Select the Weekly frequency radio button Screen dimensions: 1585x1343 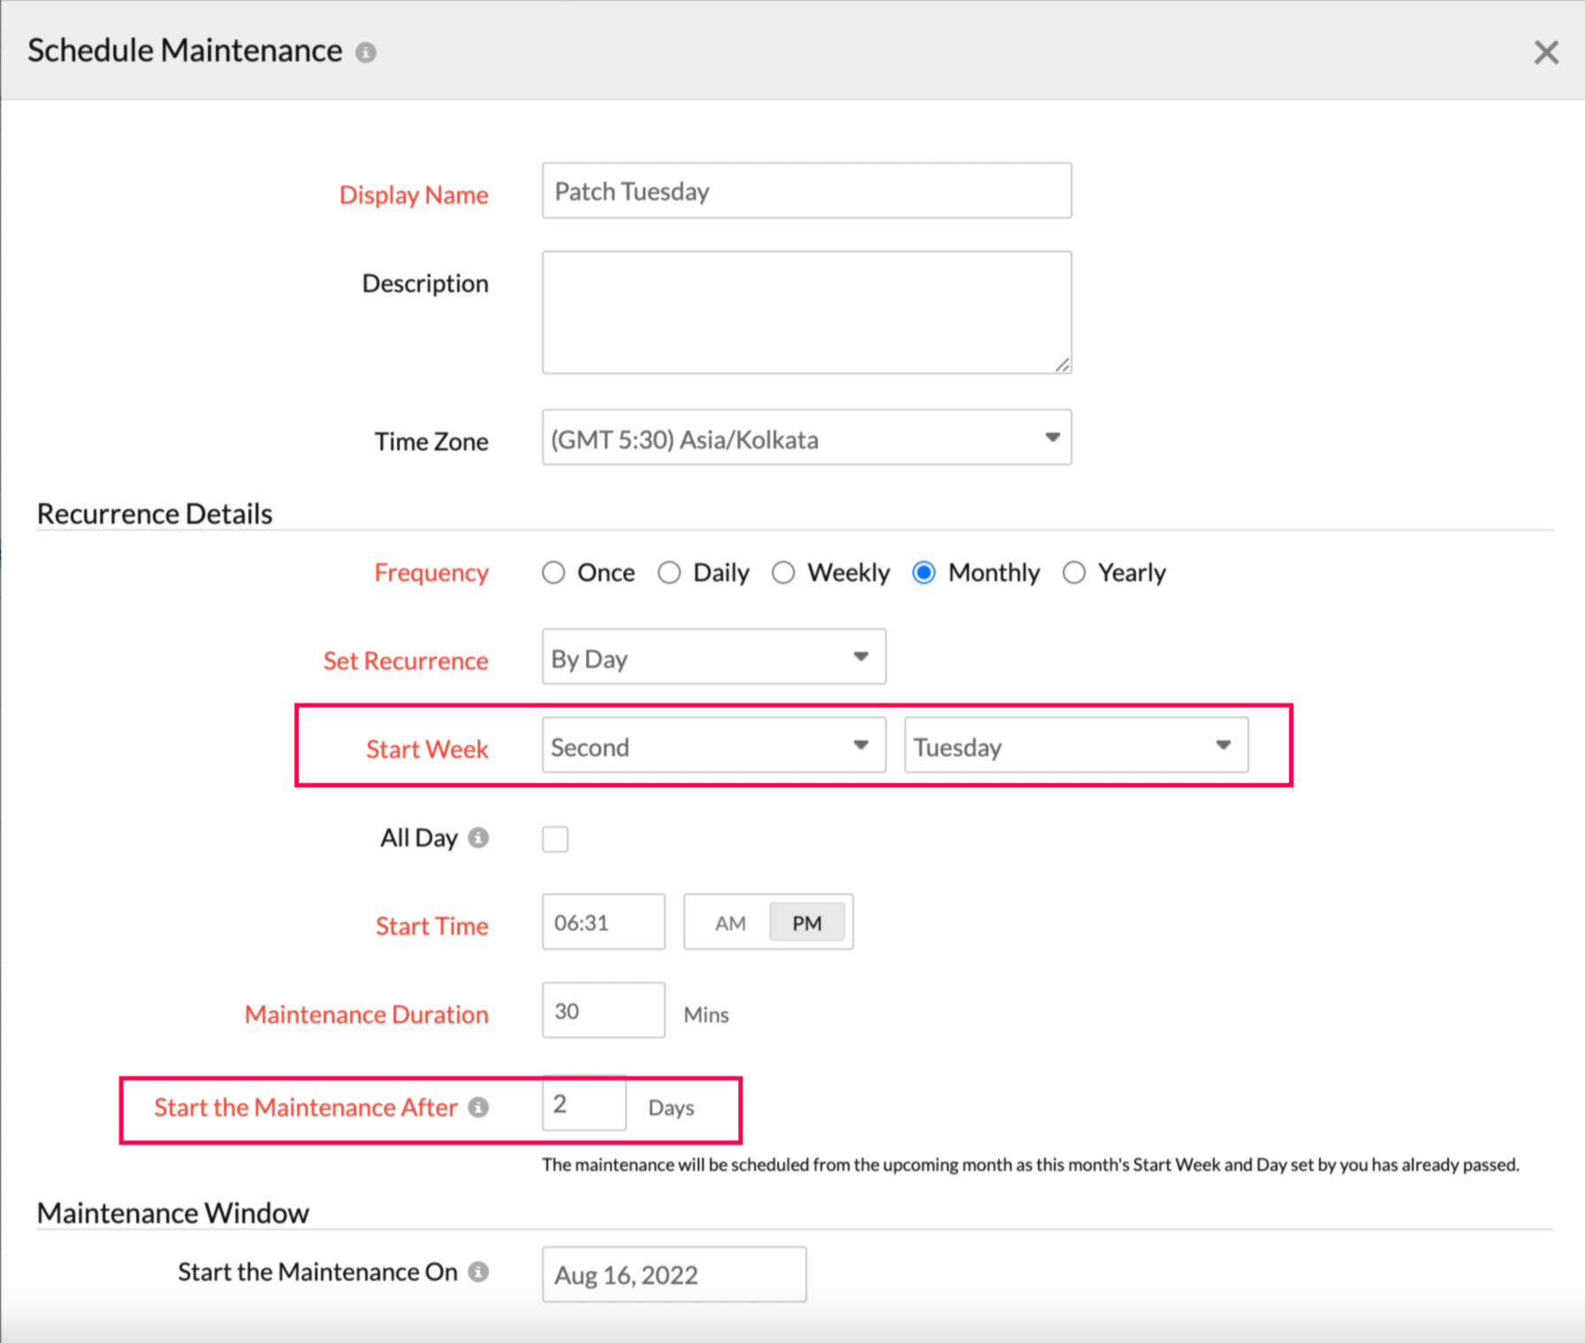point(783,573)
